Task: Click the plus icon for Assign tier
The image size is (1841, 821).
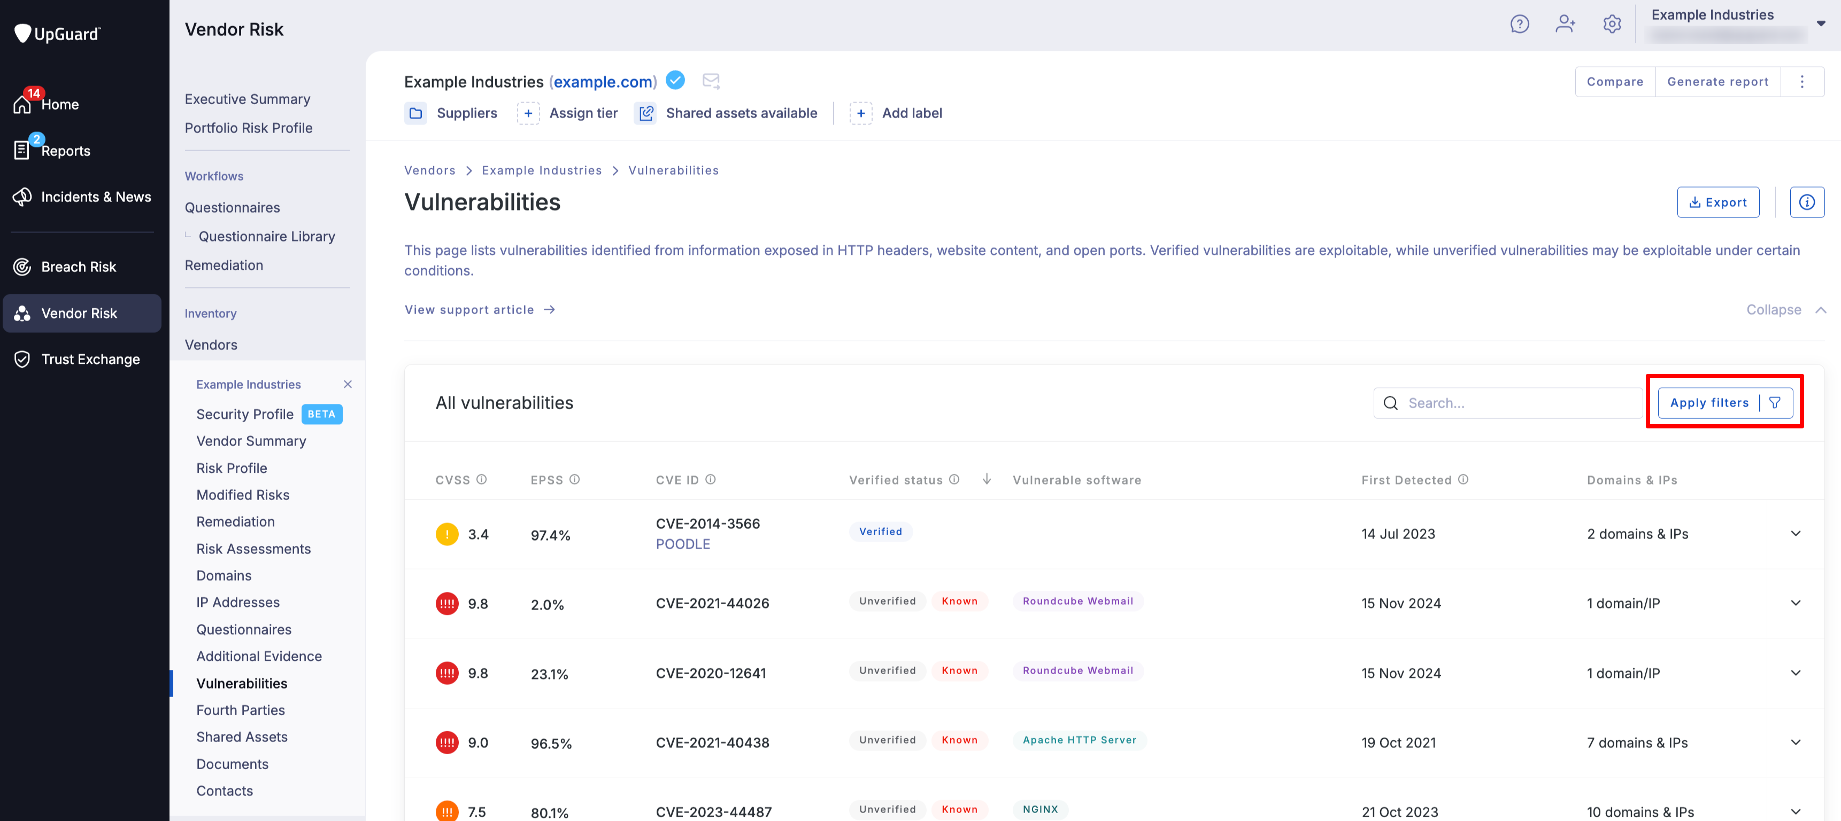Action: [x=528, y=113]
